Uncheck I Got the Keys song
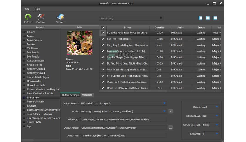This screenshot has height=142, width=246. tap(103, 33)
